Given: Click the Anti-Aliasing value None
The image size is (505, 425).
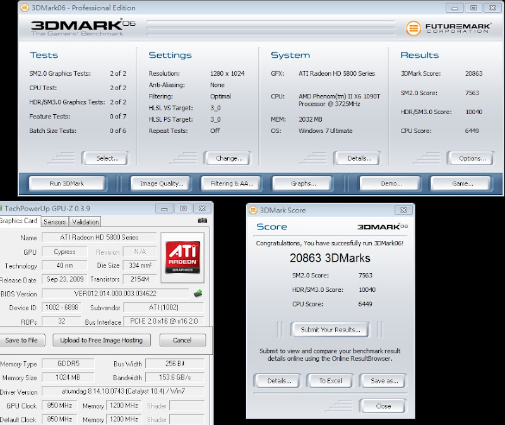Looking at the screenshot, I should (x=217, y=85).
